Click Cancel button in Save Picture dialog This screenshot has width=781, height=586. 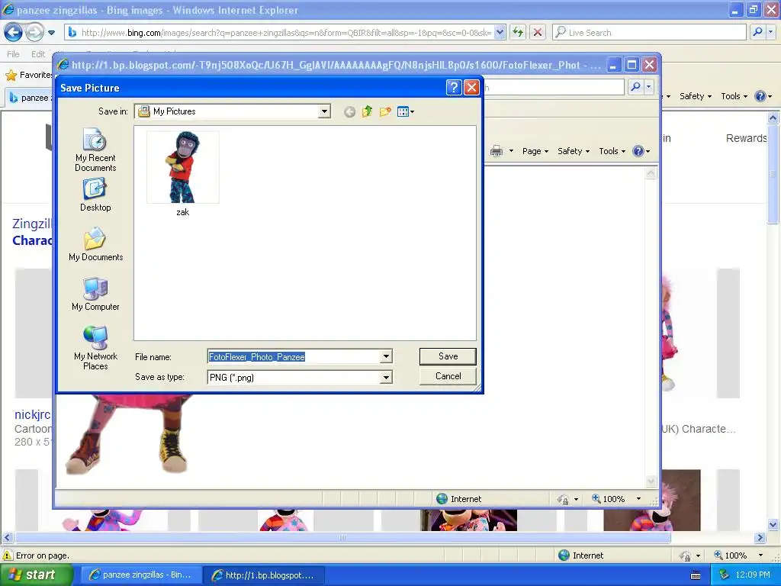tap(448, 376)
